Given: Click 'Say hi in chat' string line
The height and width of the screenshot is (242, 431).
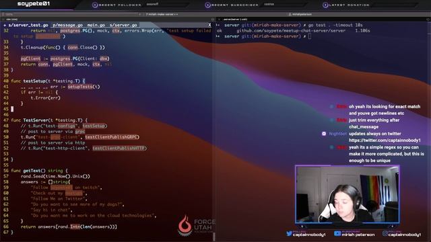Looking at the screenshot, I should pyautogui.click(x=52, y=210).
